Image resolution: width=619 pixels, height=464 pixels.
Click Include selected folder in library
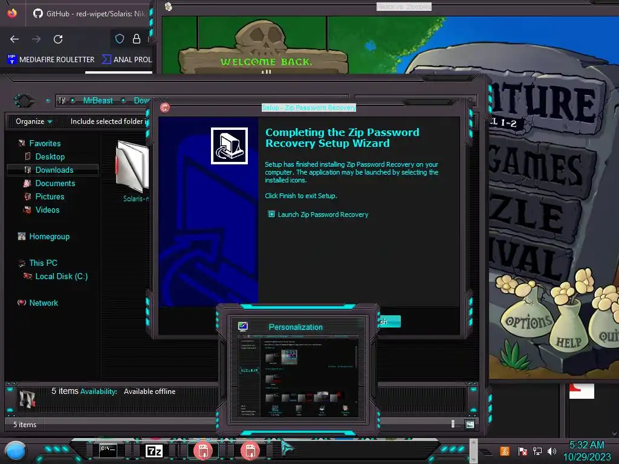pyautogui.click(x=108, y=121)
